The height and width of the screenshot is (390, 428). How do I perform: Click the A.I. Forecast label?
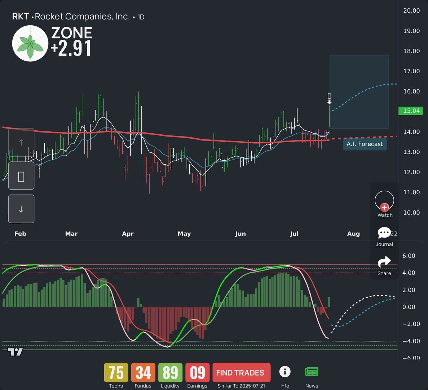tap(365, 144)
